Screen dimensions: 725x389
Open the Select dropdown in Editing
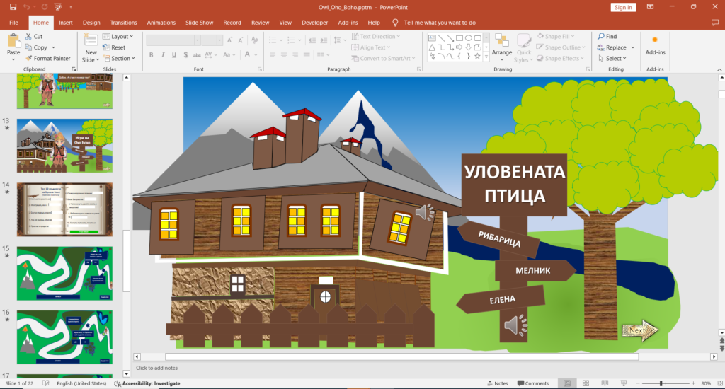click(x=612, y=58)
